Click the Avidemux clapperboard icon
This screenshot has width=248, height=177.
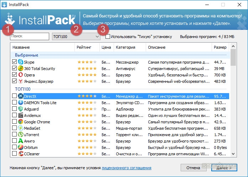(21, 115)
